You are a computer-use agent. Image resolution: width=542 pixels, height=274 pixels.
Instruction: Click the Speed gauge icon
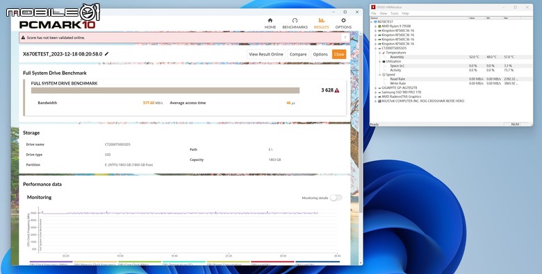[384, 74]
